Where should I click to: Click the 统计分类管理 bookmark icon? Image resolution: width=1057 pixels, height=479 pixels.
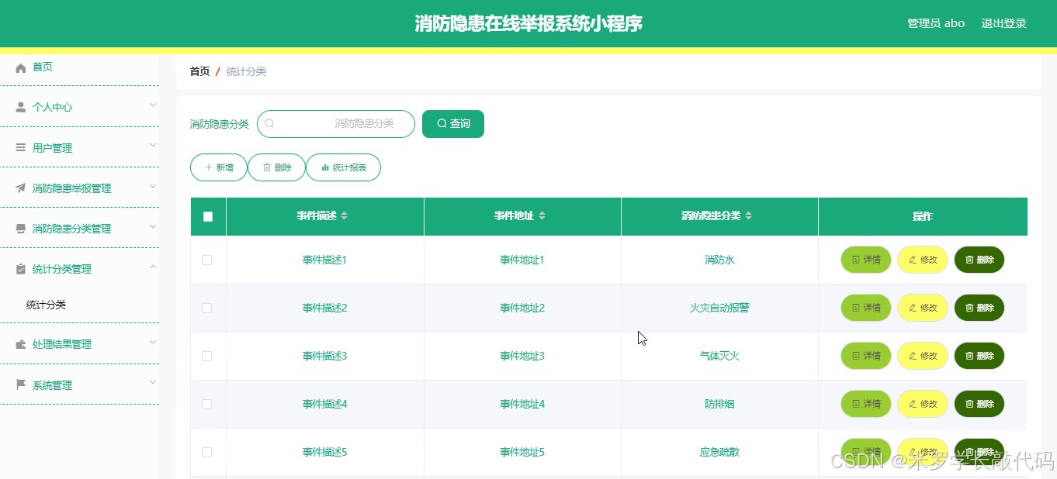pos(19,269)
